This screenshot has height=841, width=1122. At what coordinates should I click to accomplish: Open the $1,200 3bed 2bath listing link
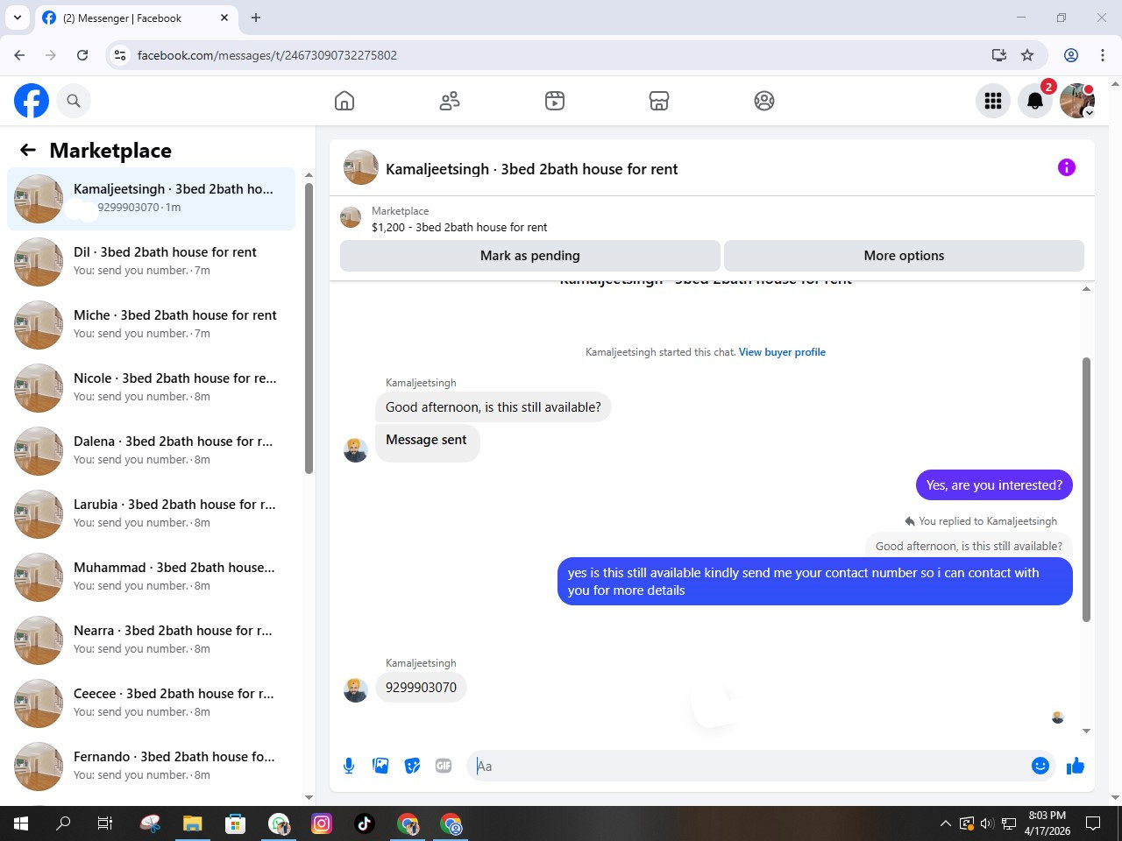459,227
